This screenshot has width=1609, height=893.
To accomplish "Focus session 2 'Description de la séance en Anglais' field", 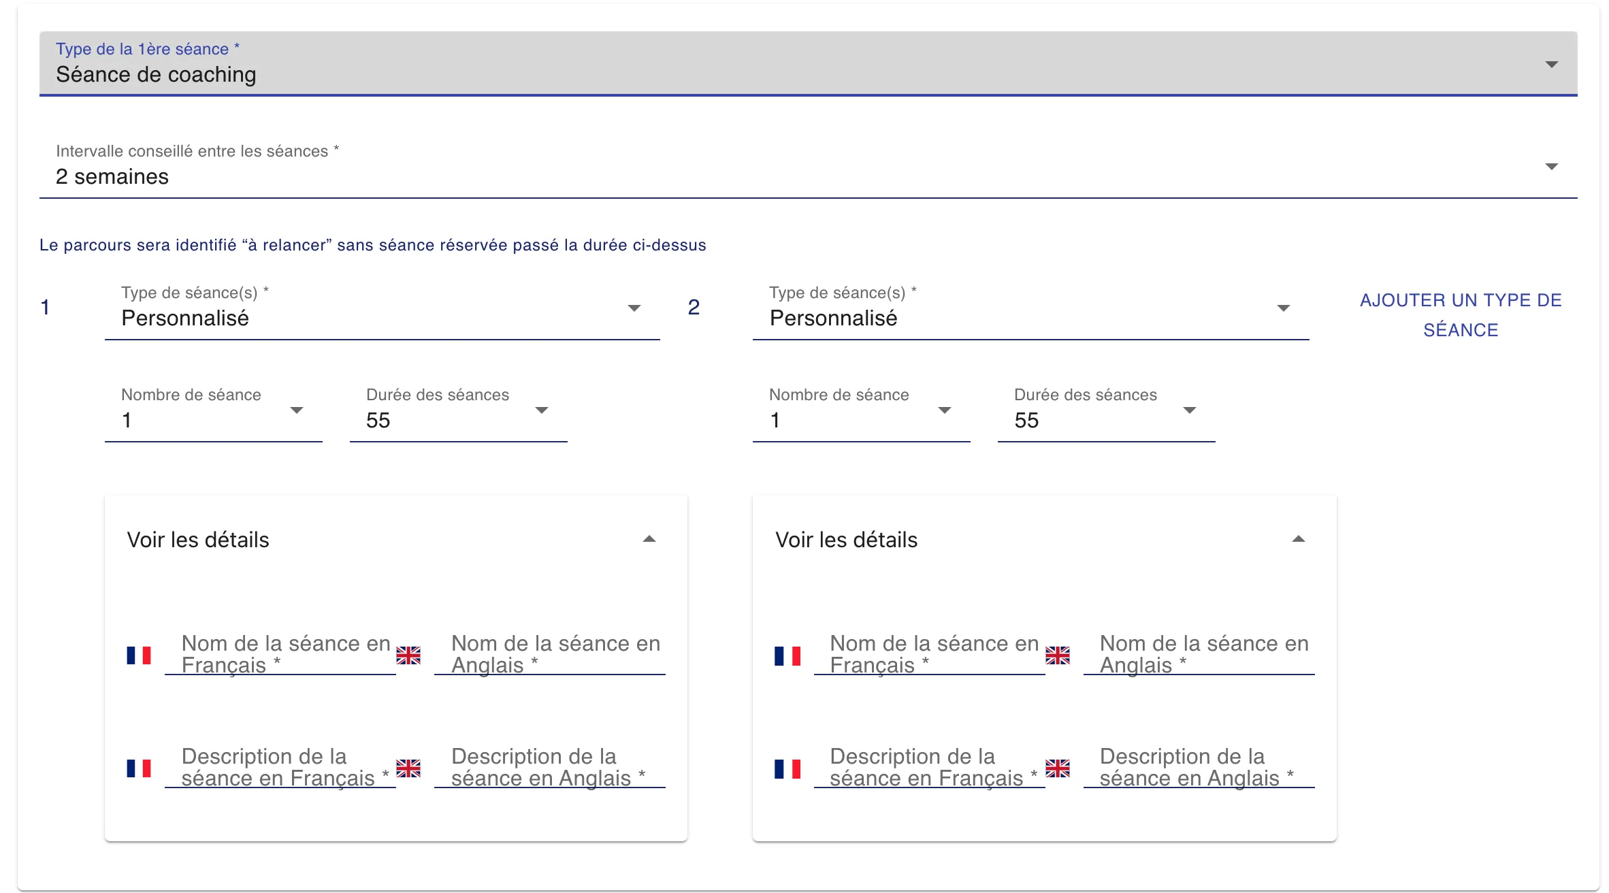I will coord(1198,768).
